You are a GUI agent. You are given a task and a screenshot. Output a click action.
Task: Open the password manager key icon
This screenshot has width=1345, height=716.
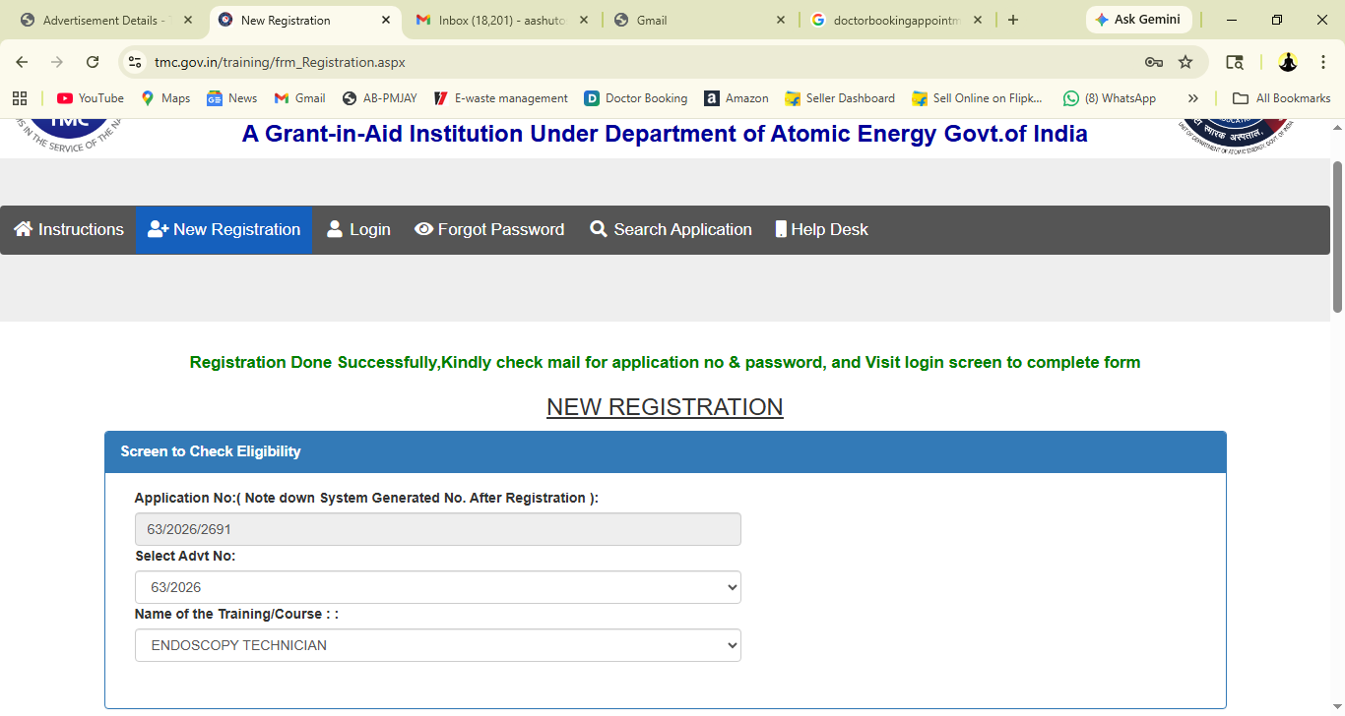tap(1154, 62)
